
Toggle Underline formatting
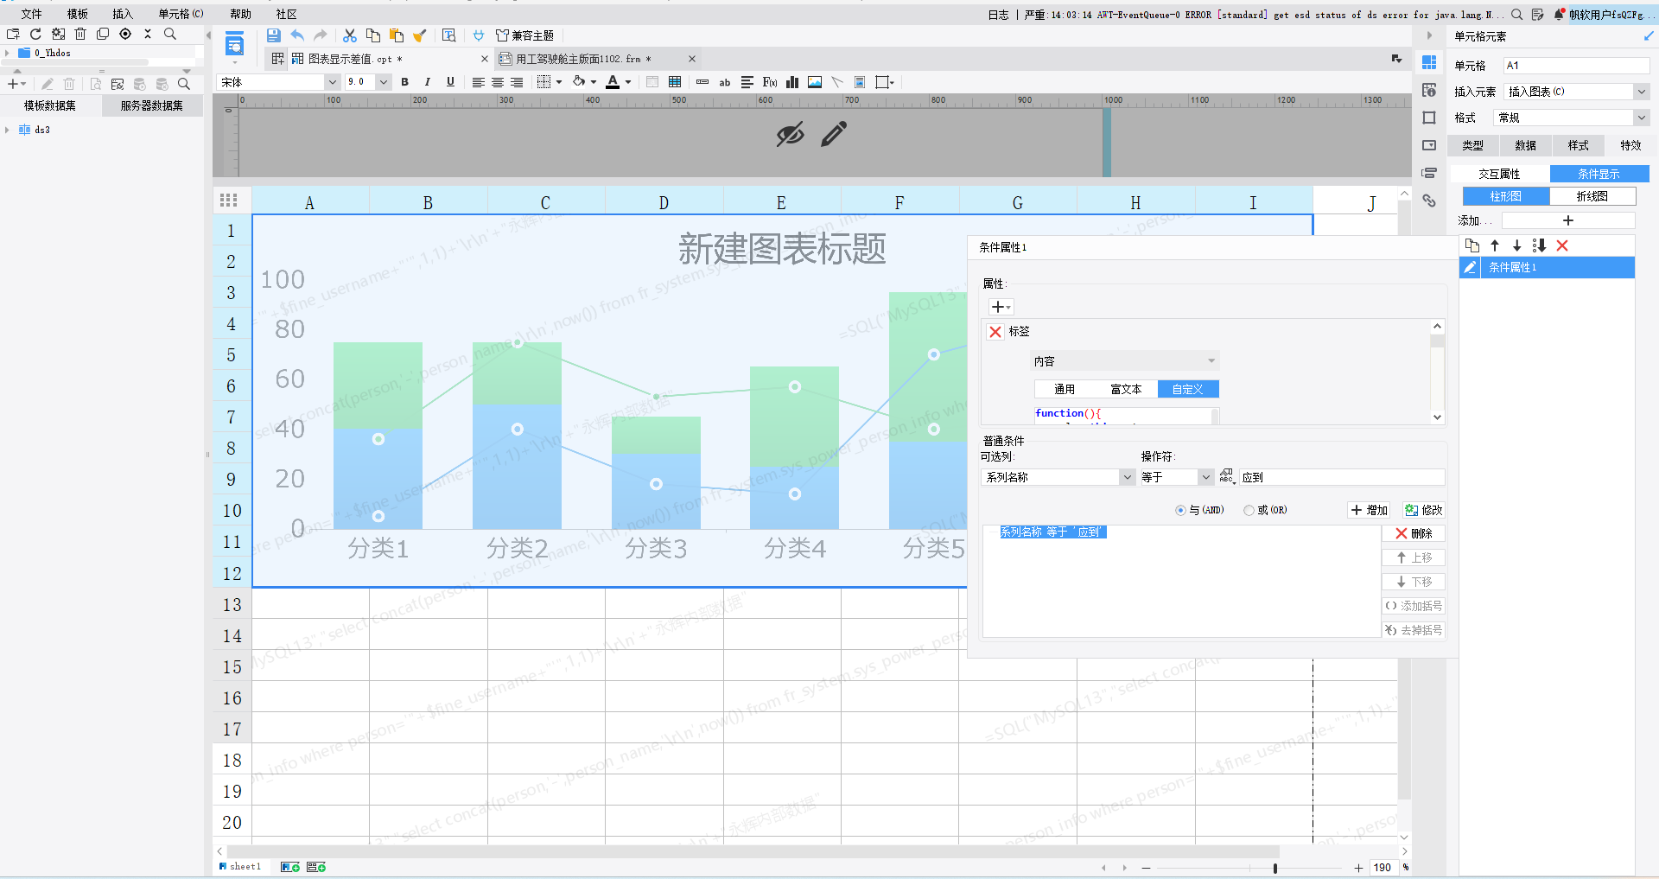pos(450,82)
